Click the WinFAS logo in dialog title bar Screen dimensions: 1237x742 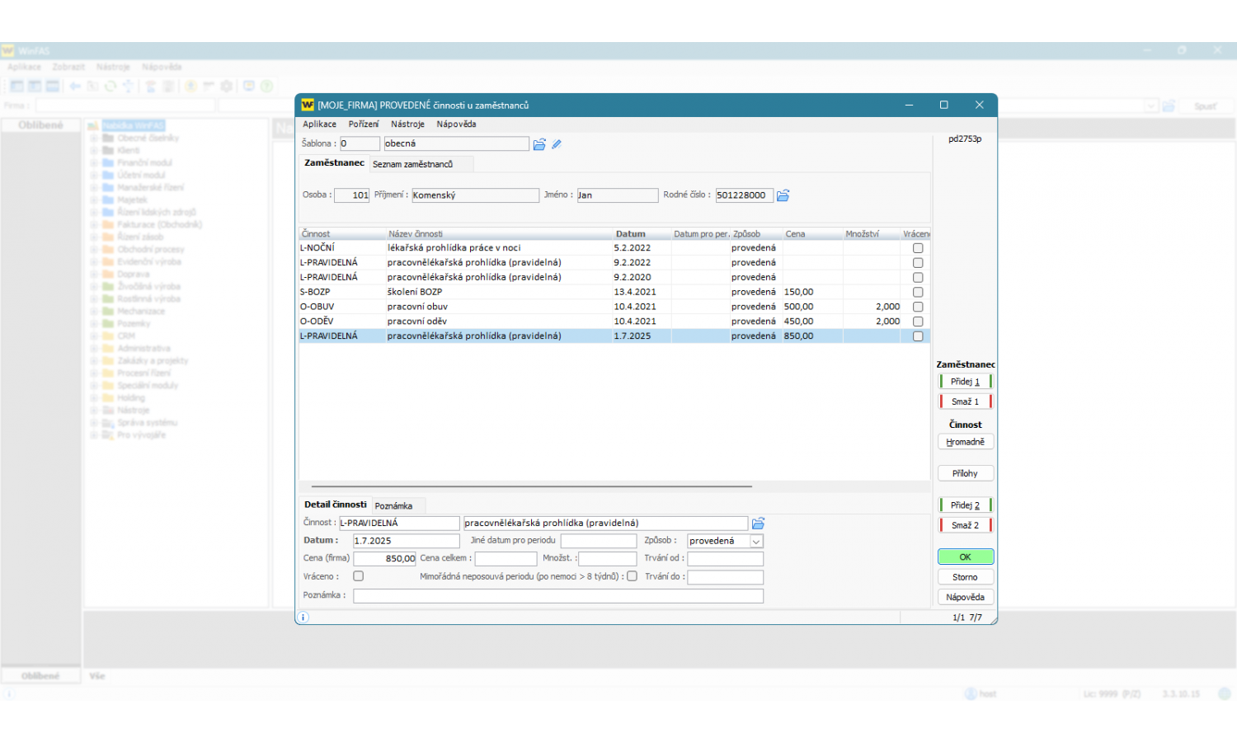(308, 105)
